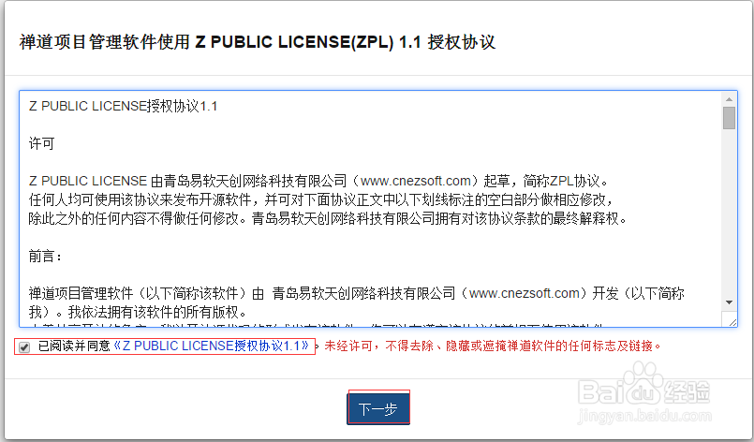Click the license text scrollbar down arrow
This screenshot has height=442, width=754.
[x=729, y=302]
